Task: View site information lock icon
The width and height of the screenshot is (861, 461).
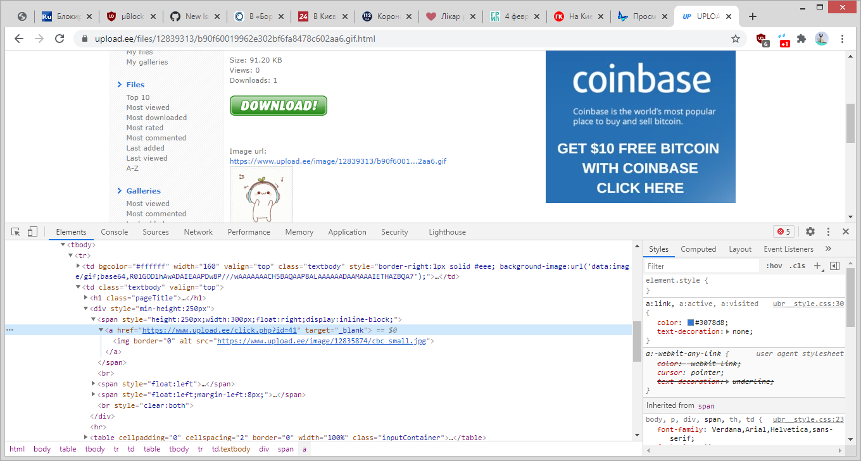Action: 85,39
